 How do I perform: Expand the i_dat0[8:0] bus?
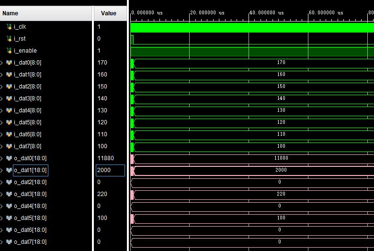coord(1,63)
